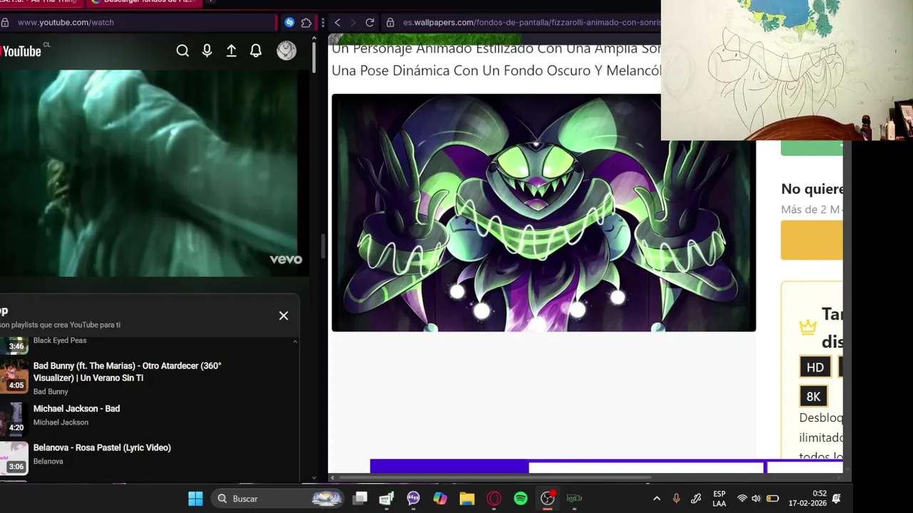Open a new browser tab

[x=211, y=2]
